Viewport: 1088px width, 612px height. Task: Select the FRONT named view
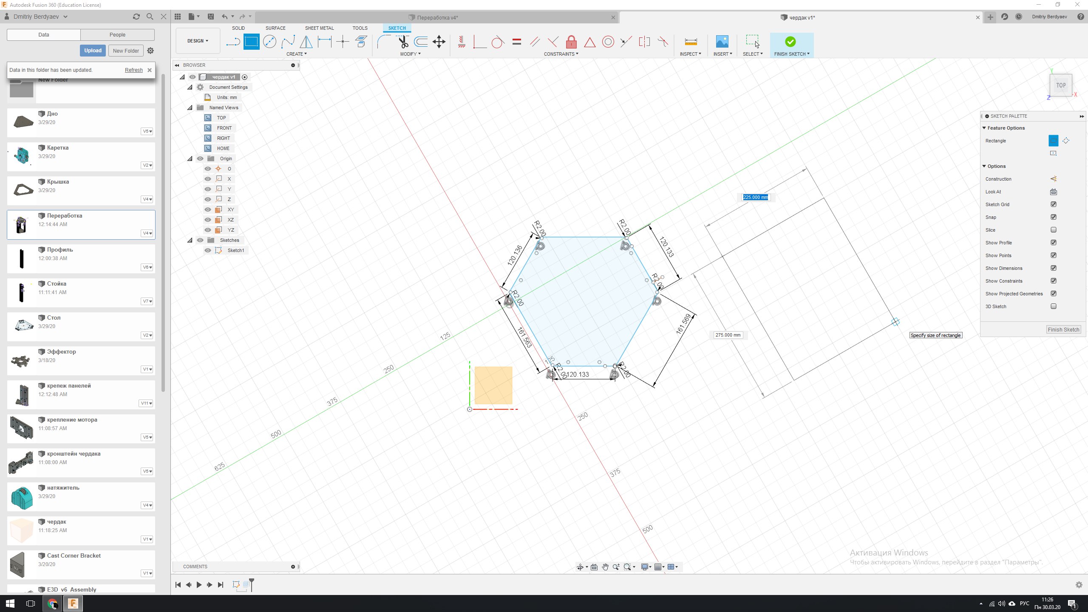pos(224,128)
